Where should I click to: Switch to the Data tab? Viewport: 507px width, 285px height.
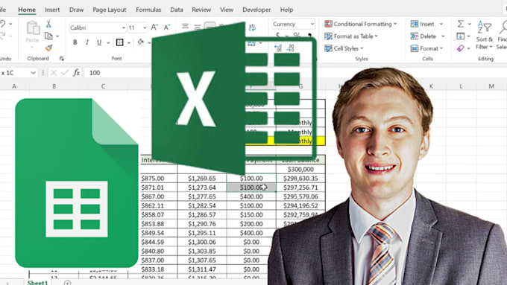[x=177, y=10]
